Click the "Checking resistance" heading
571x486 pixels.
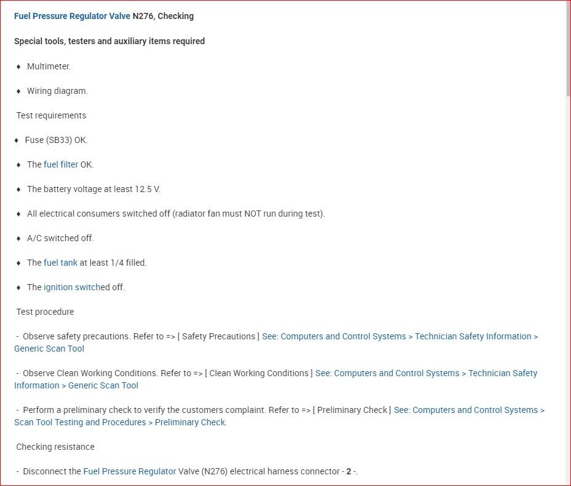(x=55, y=447)
